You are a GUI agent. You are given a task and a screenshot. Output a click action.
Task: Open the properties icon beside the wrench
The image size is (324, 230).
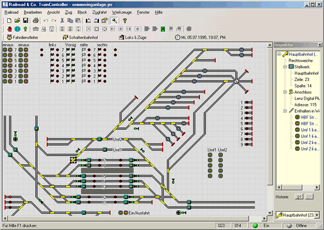[x=104, y=21]
